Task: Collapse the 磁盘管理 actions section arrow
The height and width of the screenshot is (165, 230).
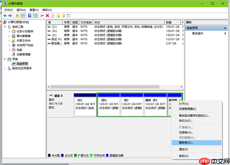Action: point(225,28)
